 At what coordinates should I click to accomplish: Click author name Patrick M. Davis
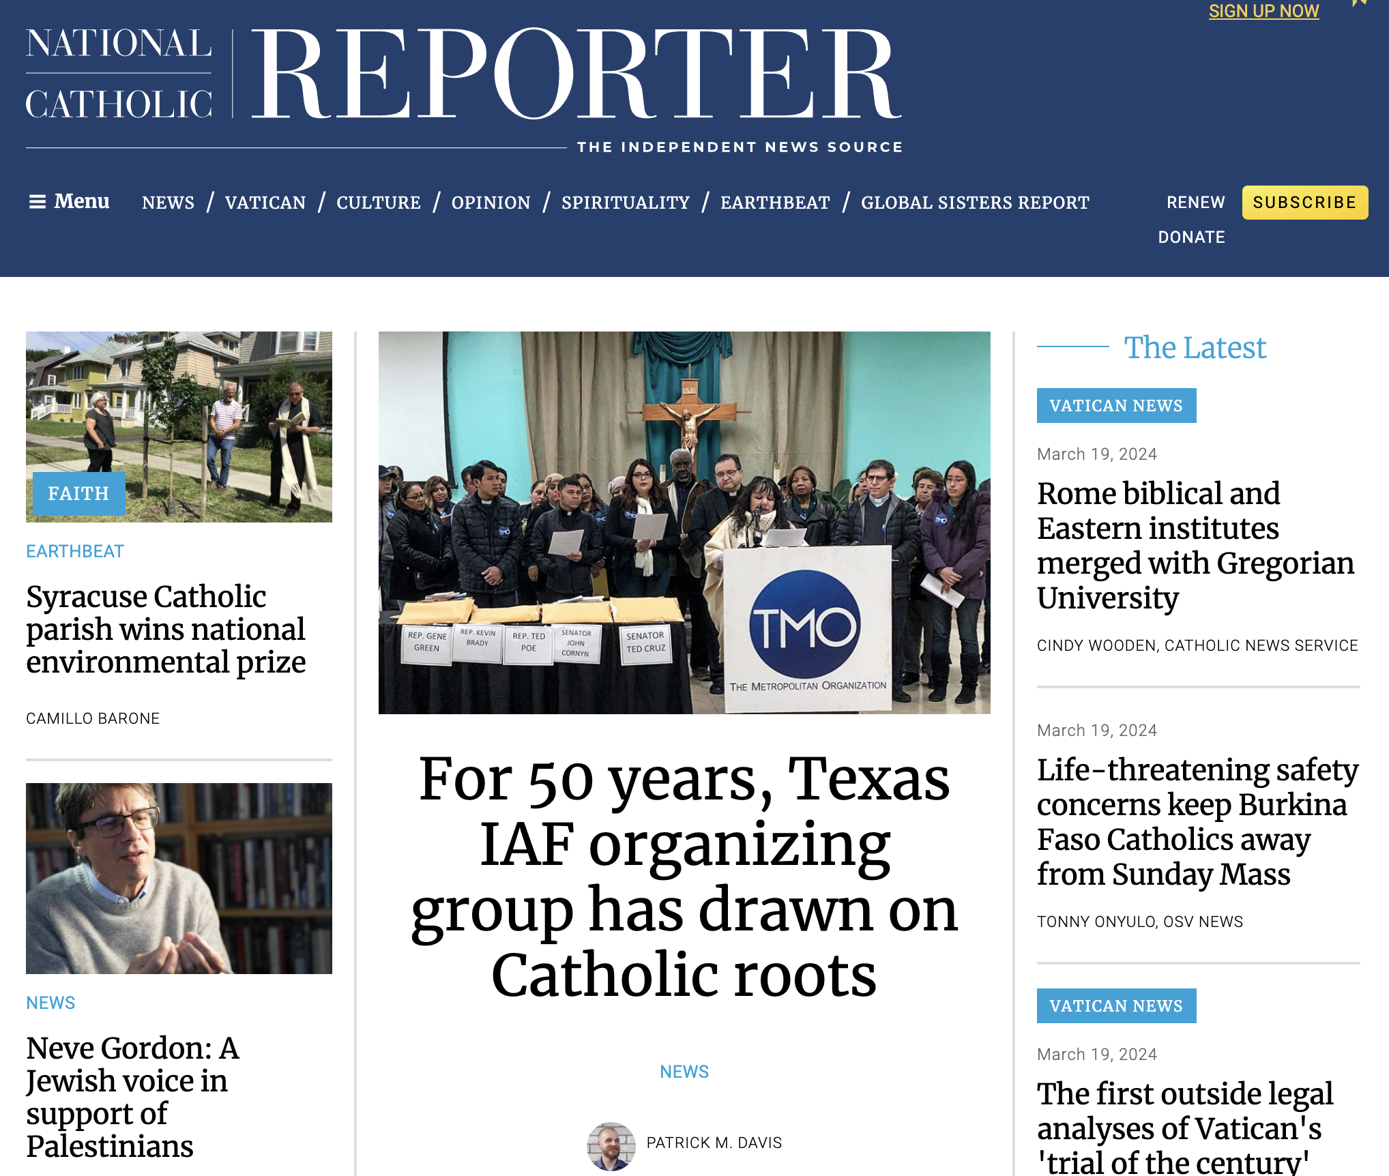click(714, 1143)
